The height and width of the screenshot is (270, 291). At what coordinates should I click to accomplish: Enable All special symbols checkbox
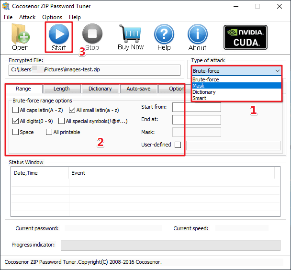click(61, 121)
